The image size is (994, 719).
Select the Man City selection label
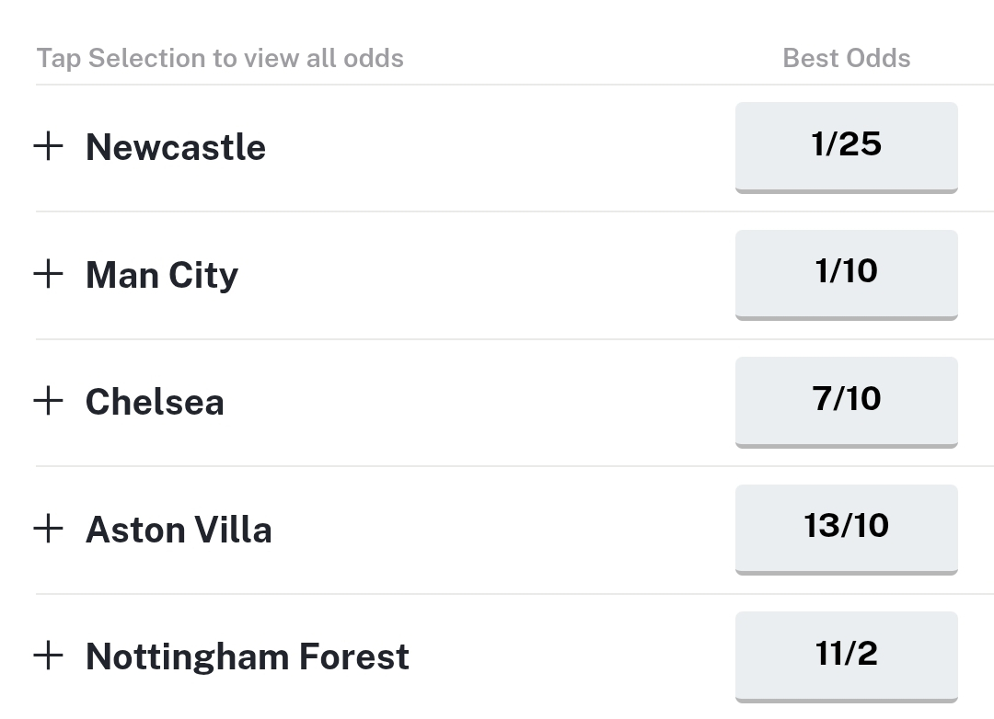coord(162,275)
